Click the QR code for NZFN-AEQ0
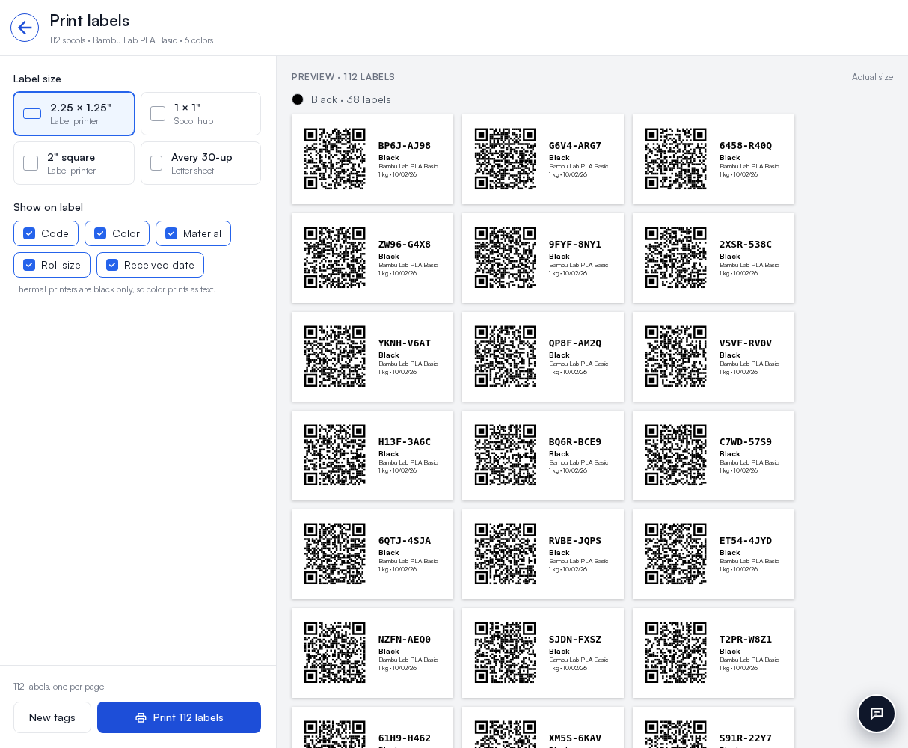The height and width of the screenshot is (748, 908). pos(335,652)
